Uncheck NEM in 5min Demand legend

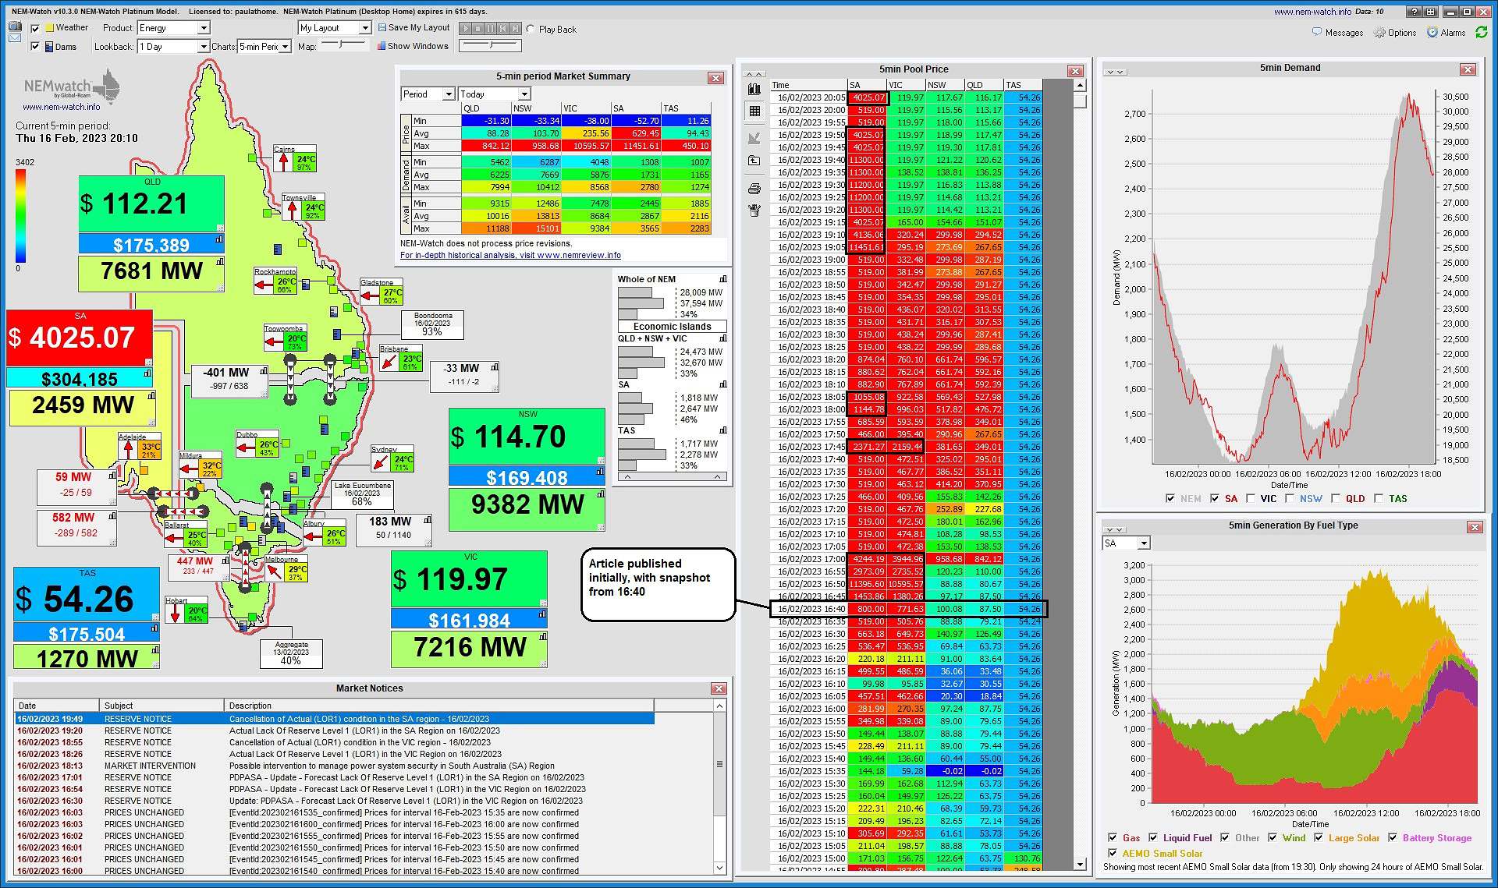click(x=1170, y=498)
